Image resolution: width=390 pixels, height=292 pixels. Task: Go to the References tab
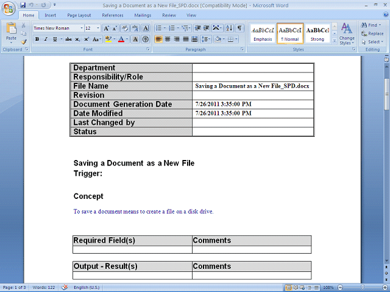coord(113,15)
